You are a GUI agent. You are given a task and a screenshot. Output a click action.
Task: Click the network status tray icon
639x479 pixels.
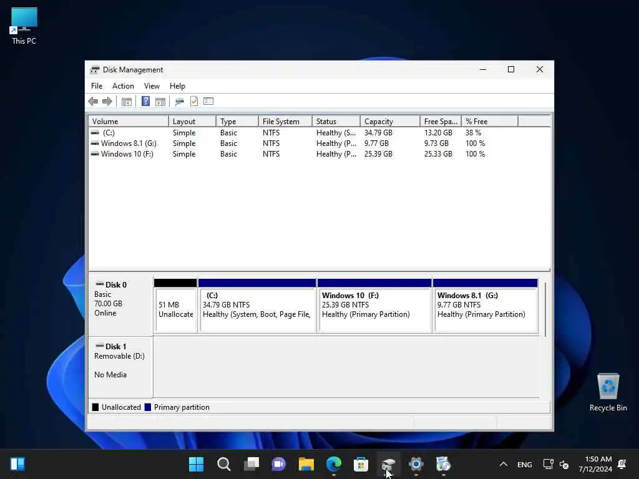click(548, 464)
